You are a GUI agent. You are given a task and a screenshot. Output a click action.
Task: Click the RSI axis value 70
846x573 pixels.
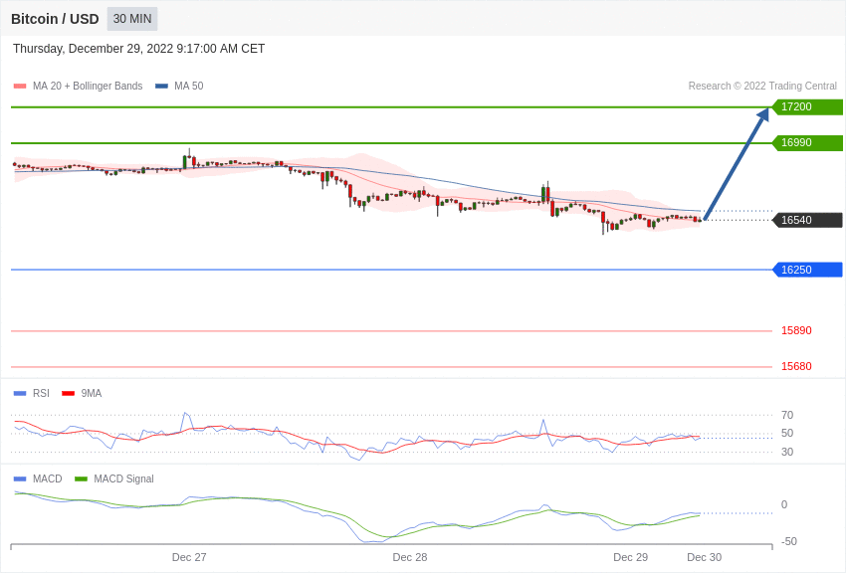click(x=787, y=415)
